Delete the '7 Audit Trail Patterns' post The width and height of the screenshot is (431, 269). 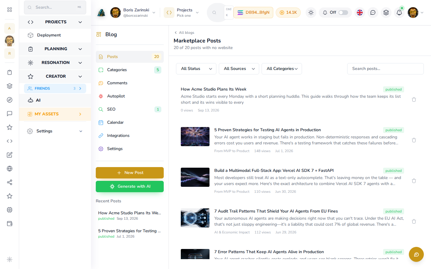coord(414,221)
